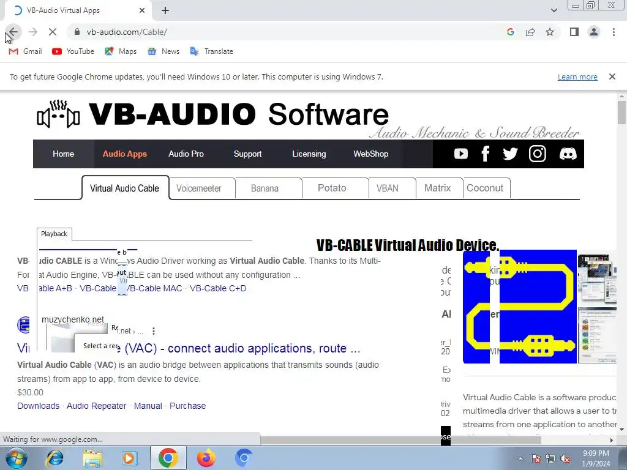The height and width of the screenshot is (470, 627).
Task: Launch Firefox from taskbar
Action: pyautogui.click(x=206, y=458)
